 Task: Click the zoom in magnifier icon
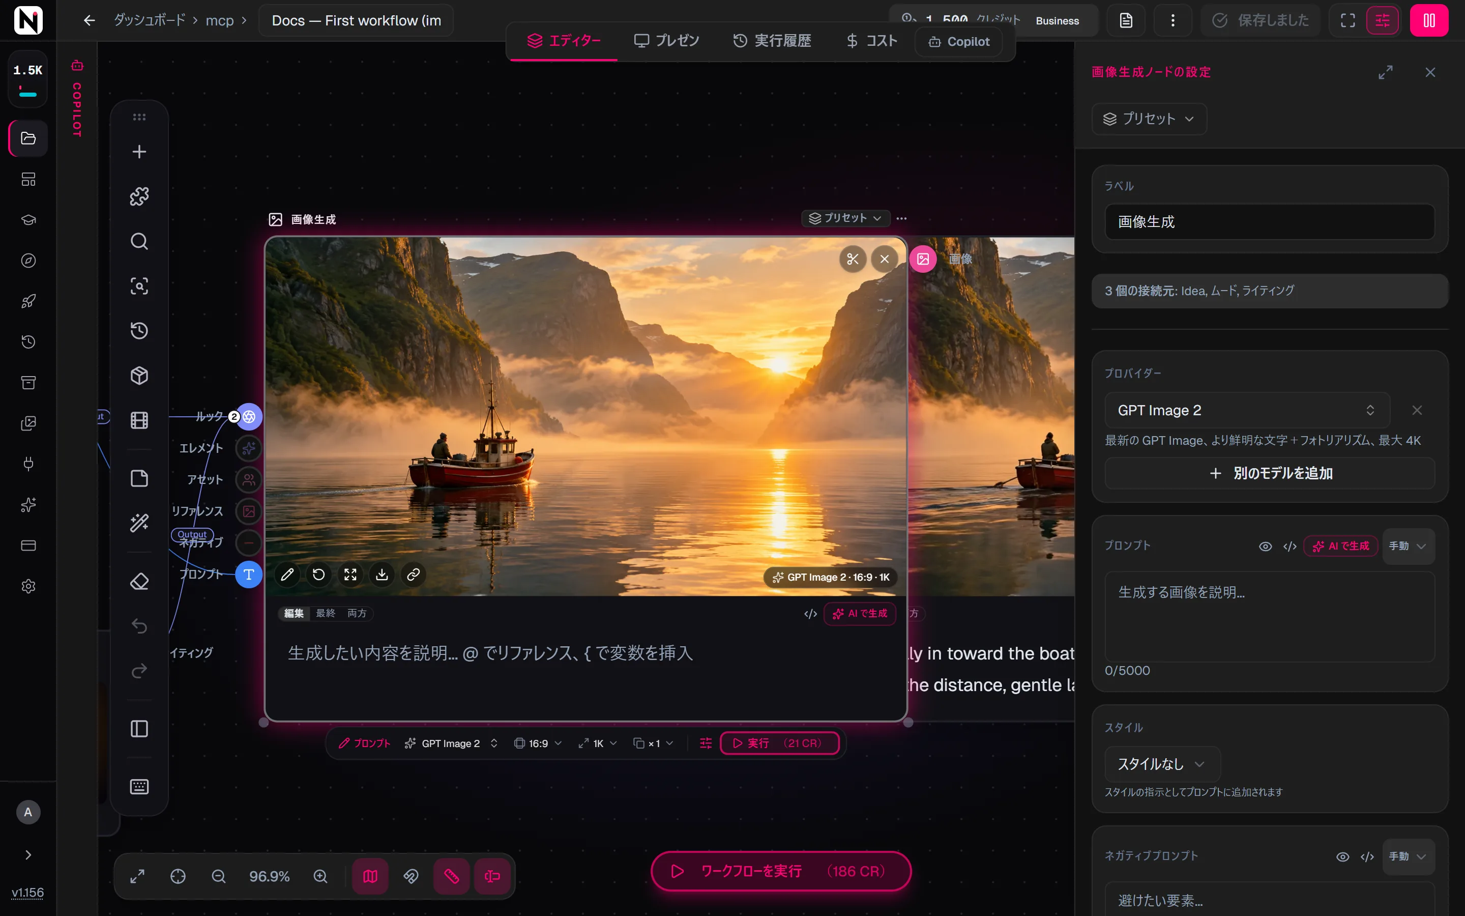320,876
